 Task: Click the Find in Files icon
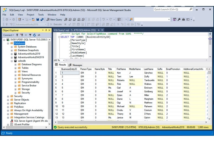coord(131,19)
